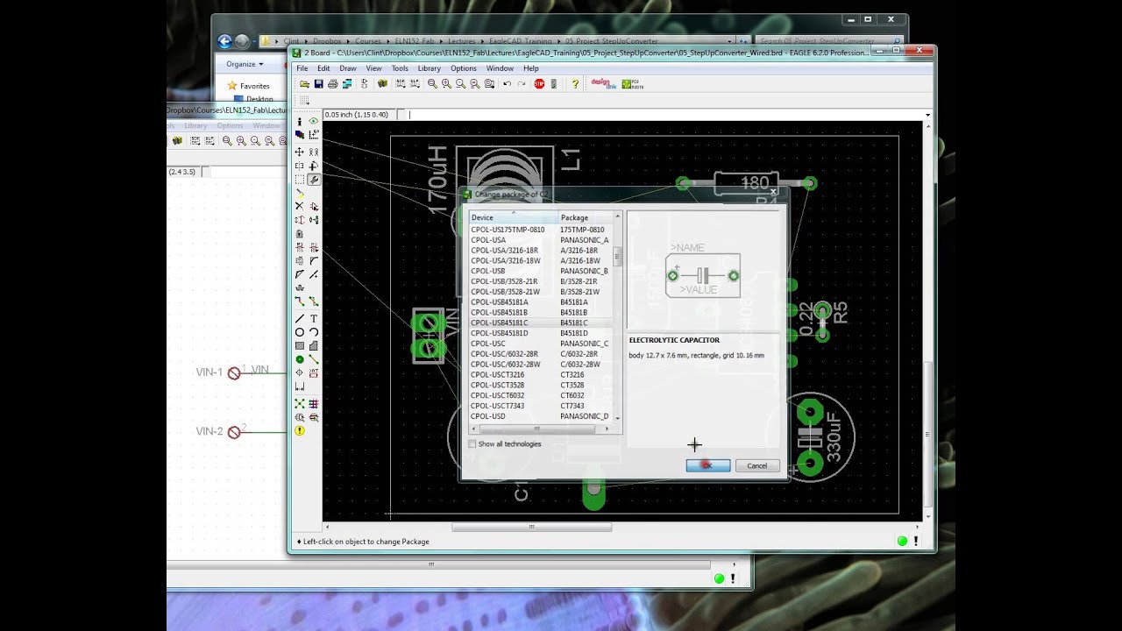Click the Redo arrow icon
This screenshot has height=631, width=1122.
tap(521, 84)
